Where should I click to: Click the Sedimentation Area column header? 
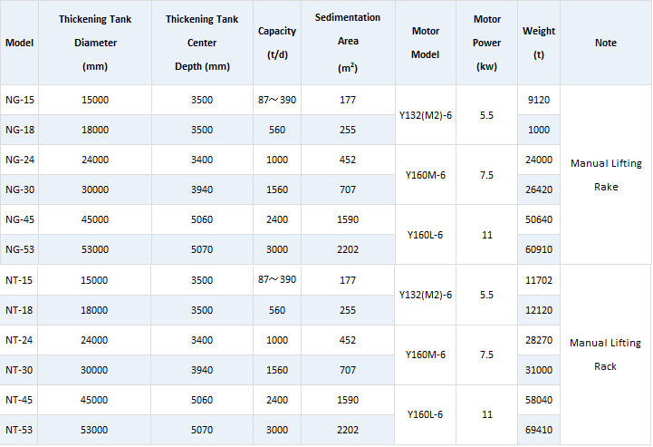click(348, 43)
